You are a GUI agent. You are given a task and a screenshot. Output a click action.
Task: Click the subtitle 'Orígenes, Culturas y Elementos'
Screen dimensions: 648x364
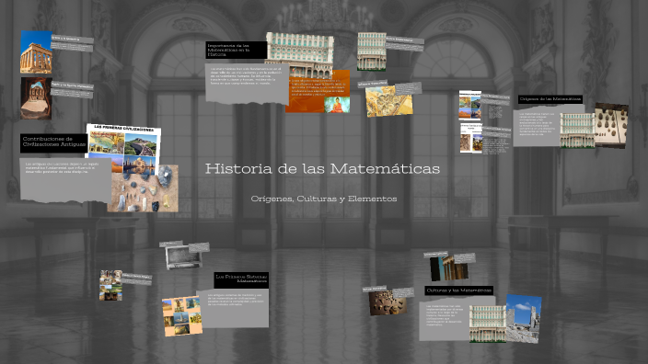pyautogui.click(x=324, y=199)
